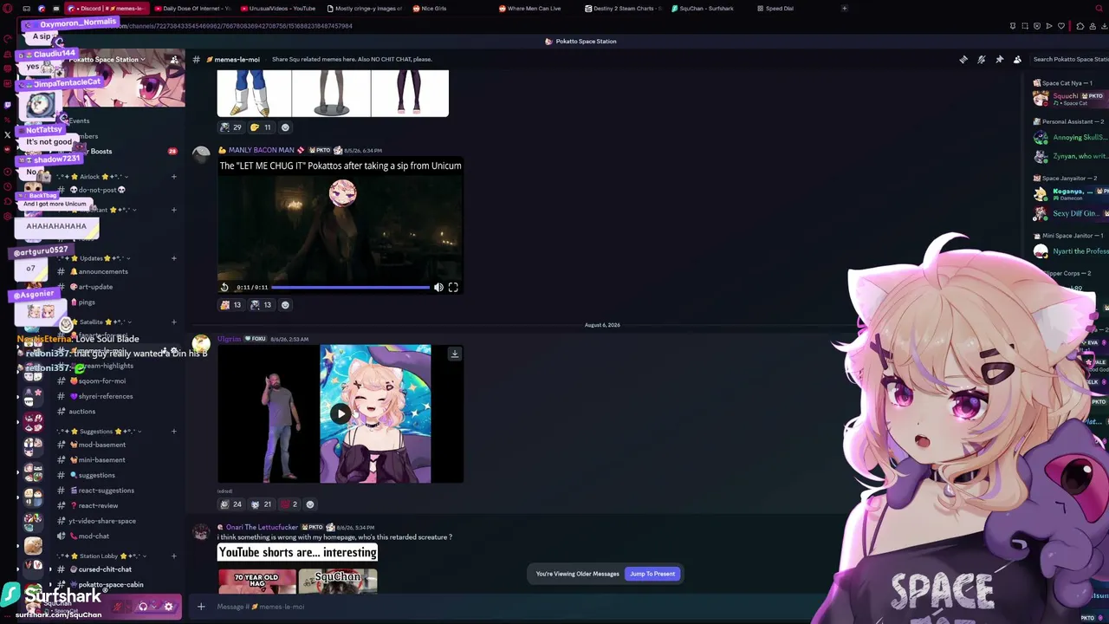Enter fullscreen on the Unicum video

pos(453,287)
